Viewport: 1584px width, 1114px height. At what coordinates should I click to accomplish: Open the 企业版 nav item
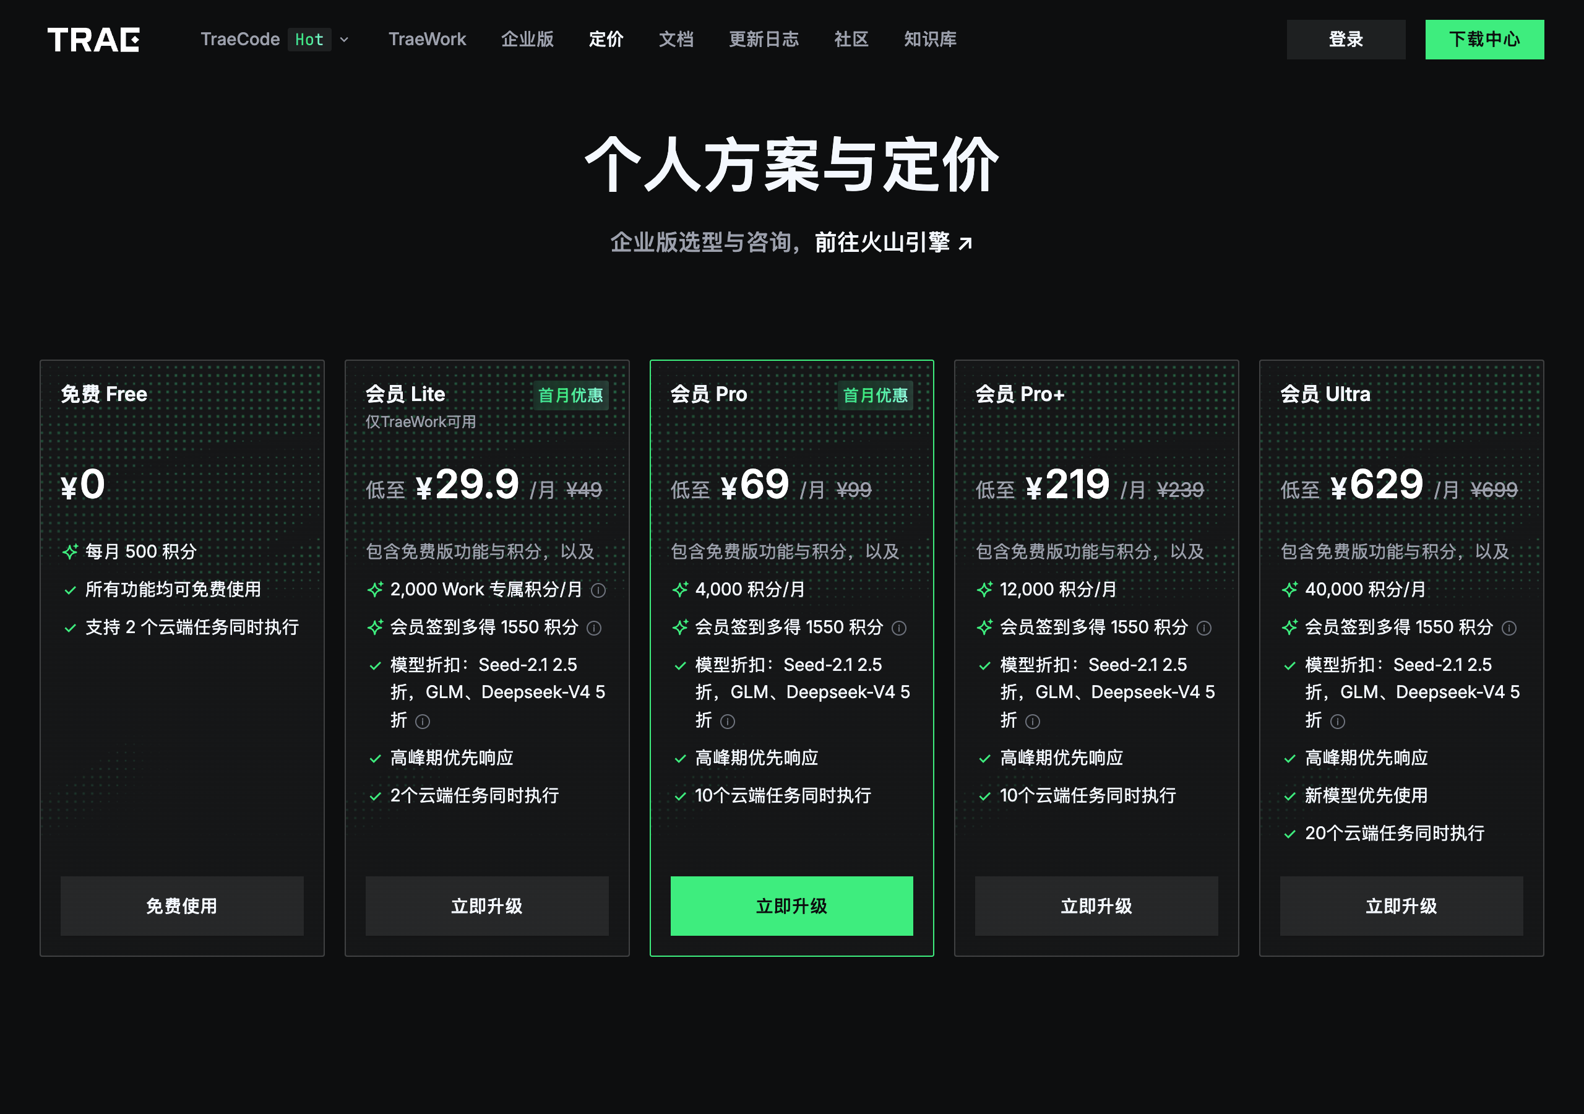[x=527, y=40]
